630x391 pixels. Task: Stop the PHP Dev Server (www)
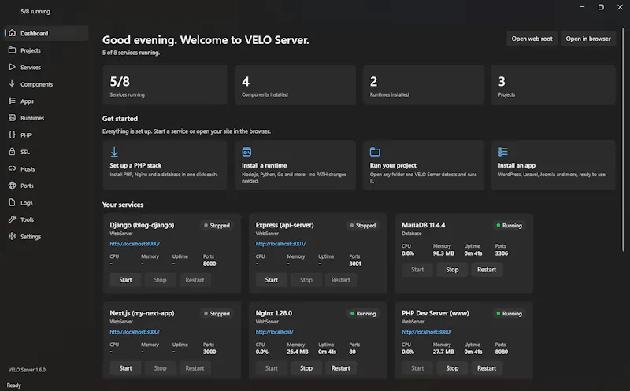click(x=452, y=367)
